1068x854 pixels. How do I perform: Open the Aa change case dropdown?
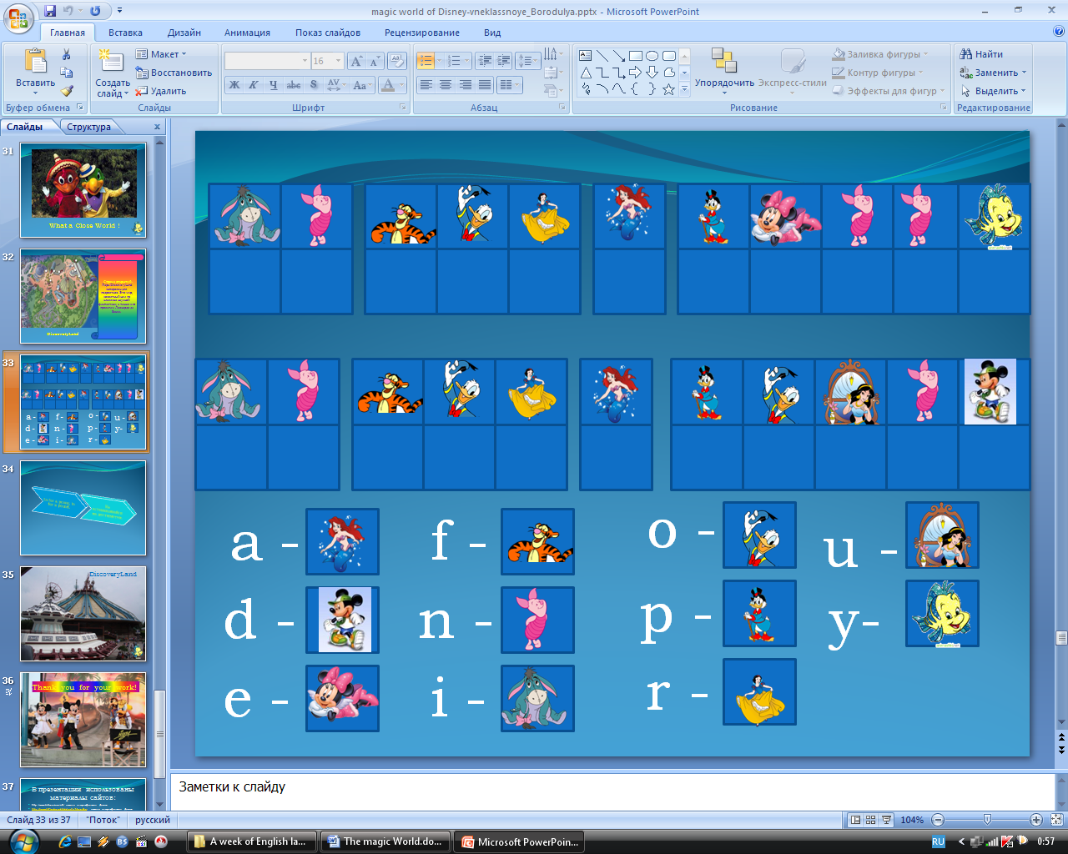point(362,85)
